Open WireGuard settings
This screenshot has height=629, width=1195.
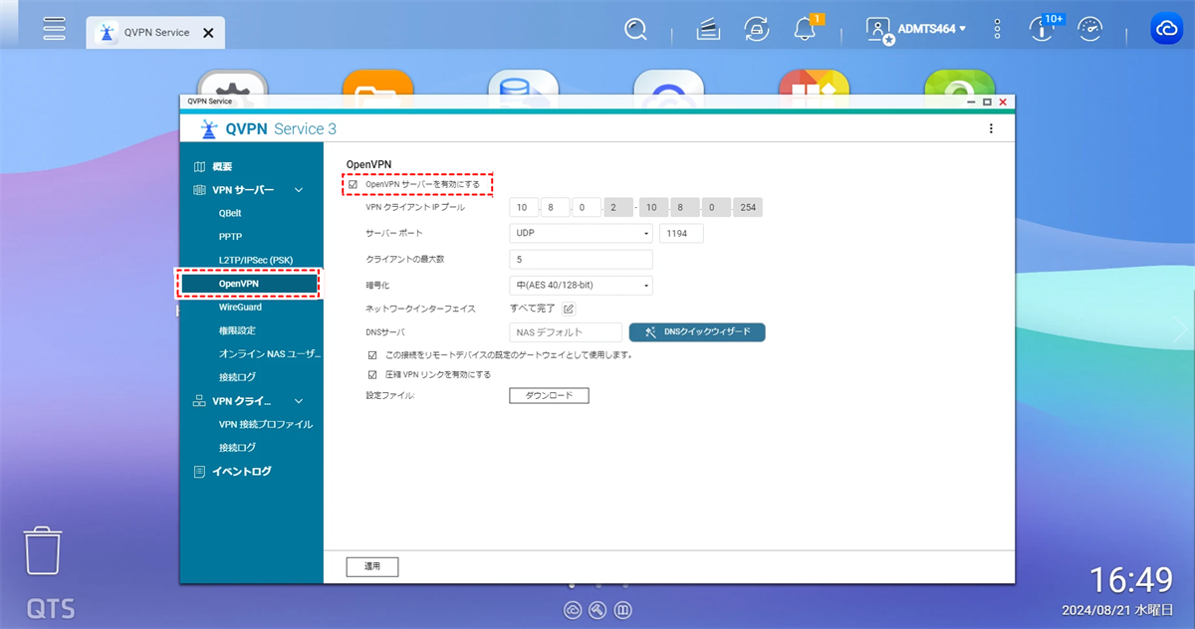pos(240,307)
